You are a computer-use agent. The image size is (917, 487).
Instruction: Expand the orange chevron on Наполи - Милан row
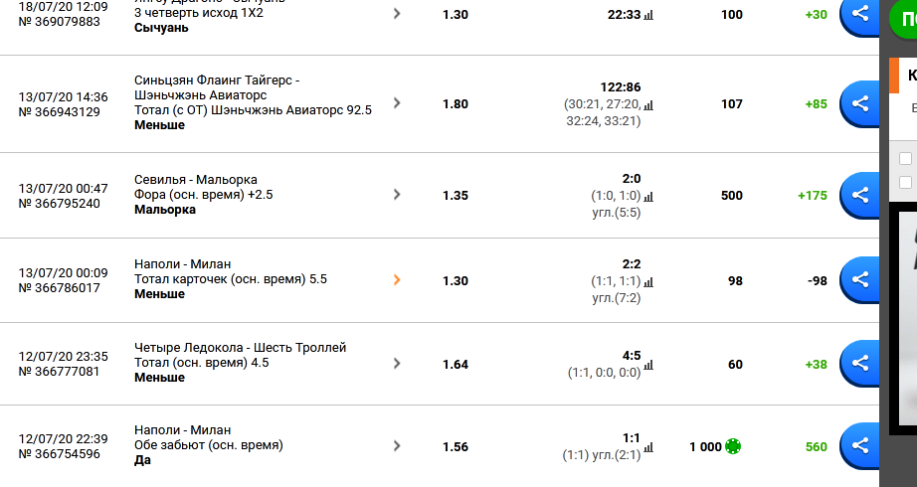pos(397,280)
